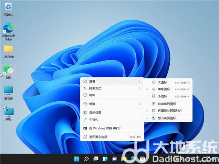Select the Network desktop icon with globe
The height and width of the screenshot is (164, 219).
click(x=8, y=113)
